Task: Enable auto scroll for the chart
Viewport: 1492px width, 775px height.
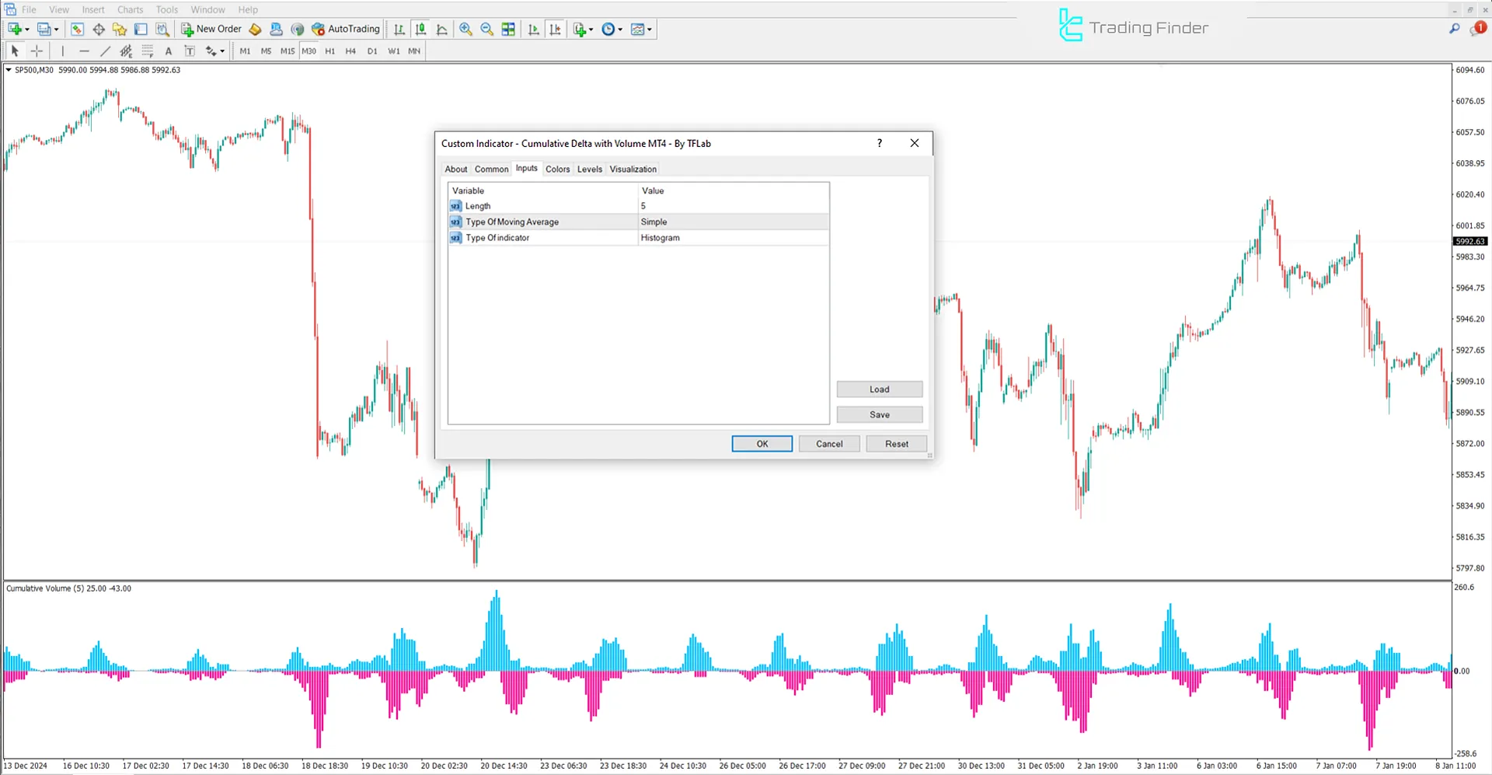Action: pyautogui.click(x=534, y=29)
